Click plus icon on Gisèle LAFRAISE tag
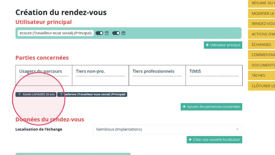The height and width of the screenshot is (155, 275). point(19,94)
